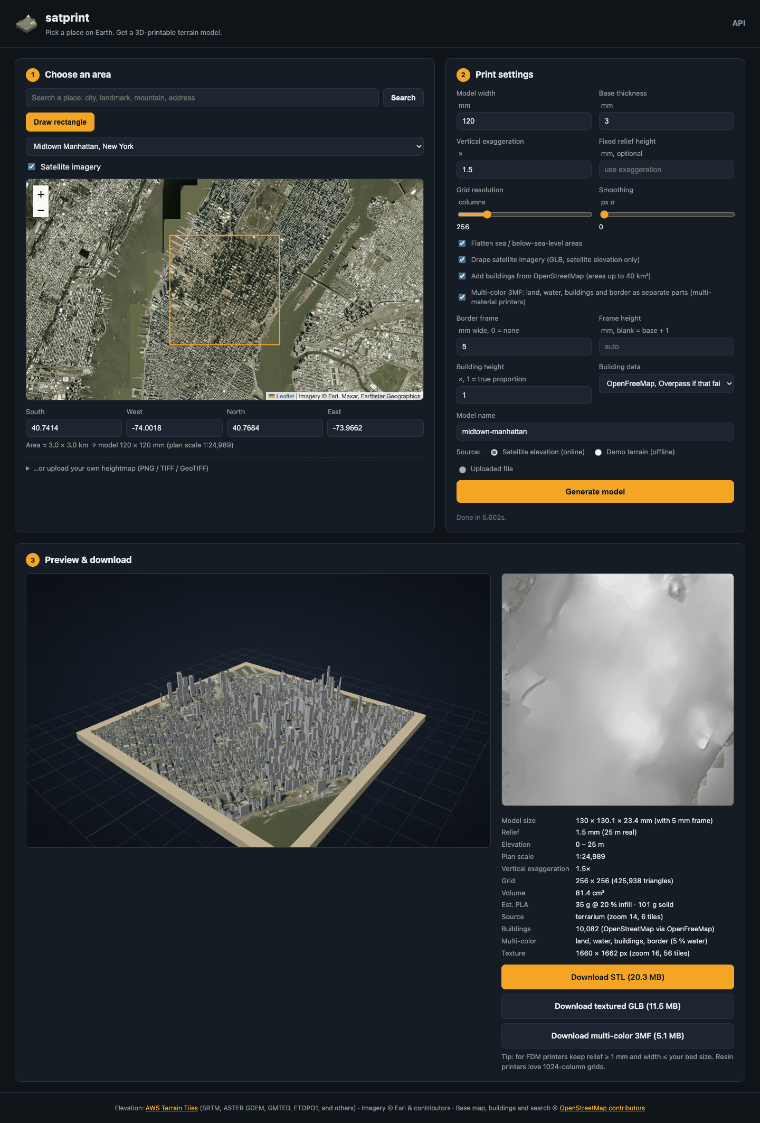760x1123 pixels.
Task: Select Uploaded file source
Action: (x=462, y=470)
